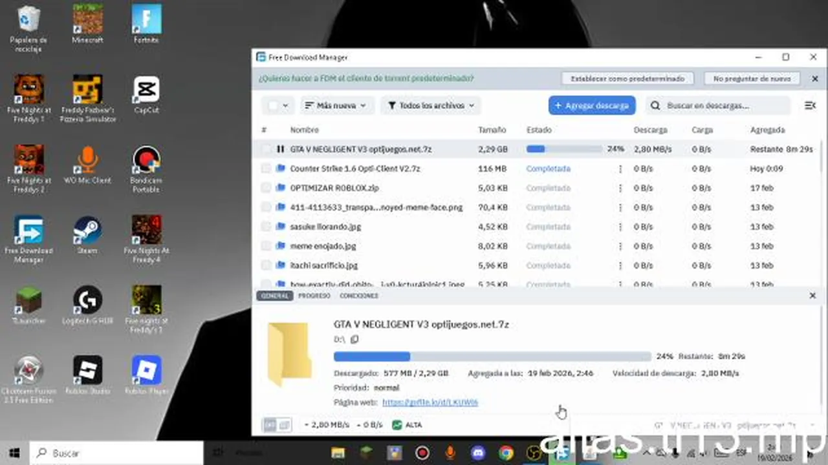Tick checkbox for 411-4113633 meme-face.png row

[266, 207]
